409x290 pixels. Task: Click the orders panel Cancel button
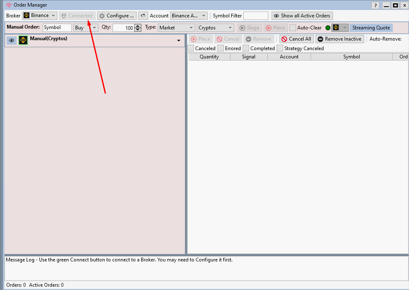(x=228, y=39)
